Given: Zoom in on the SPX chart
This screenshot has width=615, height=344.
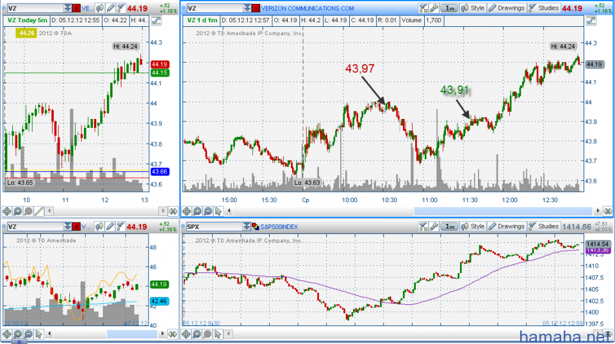Looking at the screenshot, I should 197,334.
